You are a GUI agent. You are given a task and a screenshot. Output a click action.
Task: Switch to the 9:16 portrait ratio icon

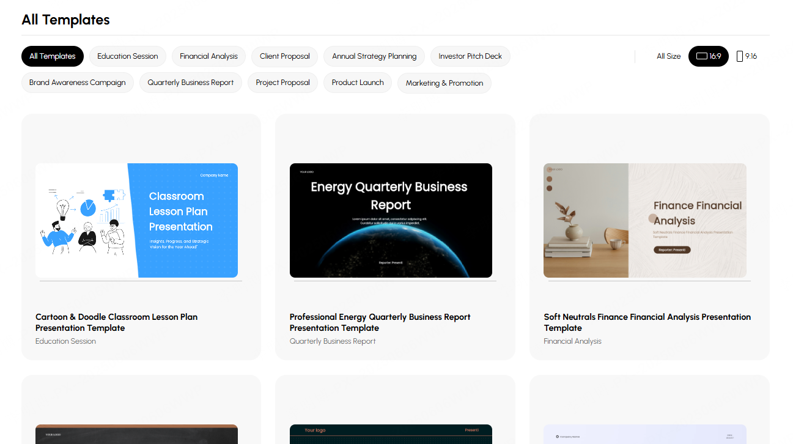coord(746,56)
